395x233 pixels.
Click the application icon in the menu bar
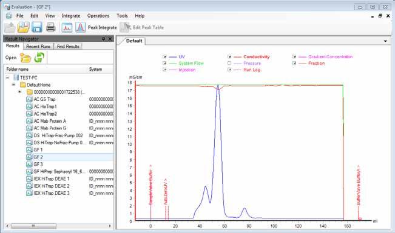pos(9,16)
